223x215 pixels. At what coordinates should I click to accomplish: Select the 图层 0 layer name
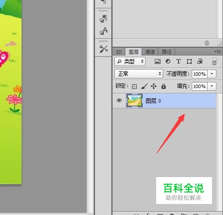point(153,101)
